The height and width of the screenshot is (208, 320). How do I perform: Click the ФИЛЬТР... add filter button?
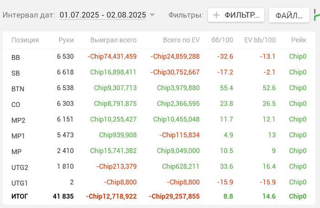(236, 15)
